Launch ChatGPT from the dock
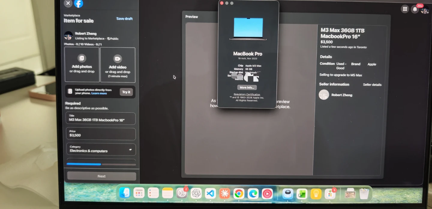 196,193
